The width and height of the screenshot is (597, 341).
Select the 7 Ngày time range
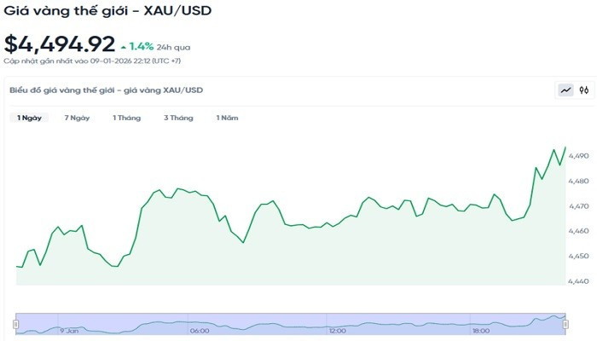coord(77,118)
